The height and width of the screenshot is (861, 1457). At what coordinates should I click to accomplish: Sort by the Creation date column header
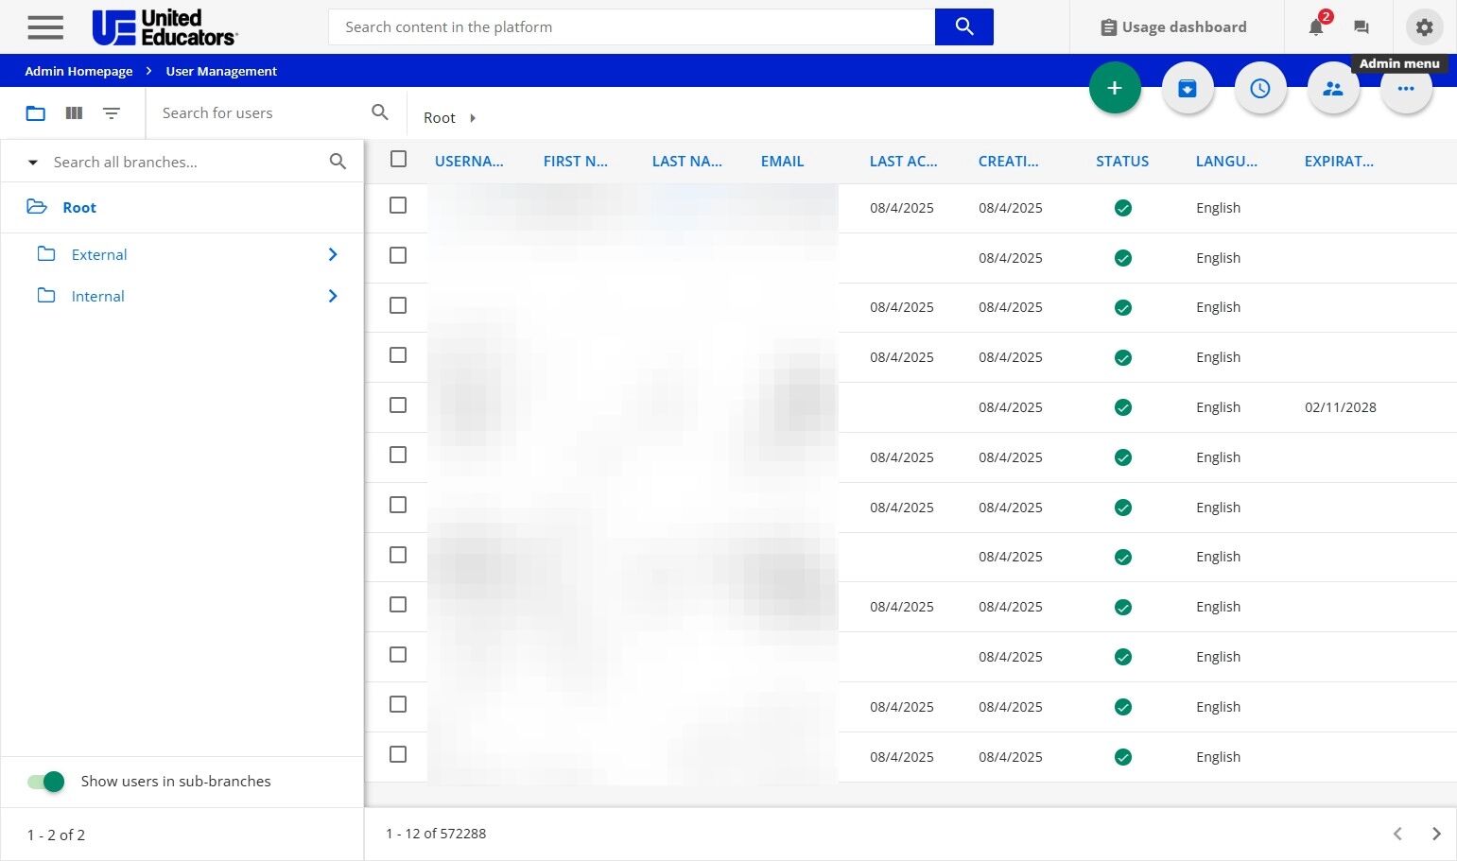(x=1009, y=162)
